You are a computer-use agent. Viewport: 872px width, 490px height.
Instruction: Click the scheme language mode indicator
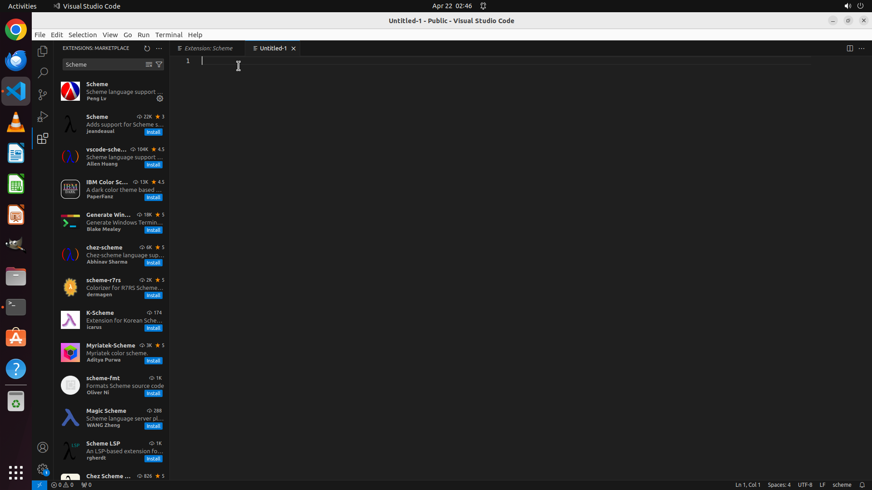(x=842, y=485)
